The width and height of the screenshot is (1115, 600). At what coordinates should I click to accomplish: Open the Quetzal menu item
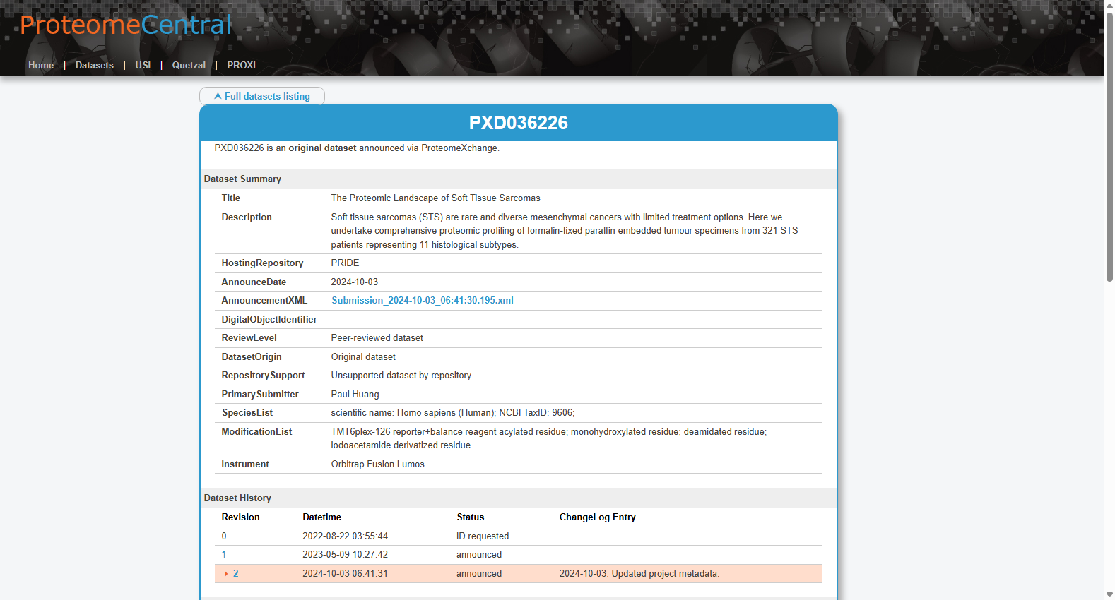(x=189, y=65)
